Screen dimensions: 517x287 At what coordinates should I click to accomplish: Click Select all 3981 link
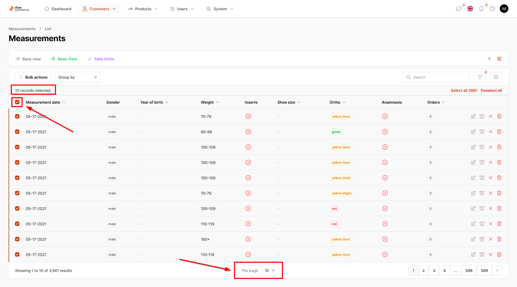464,90
